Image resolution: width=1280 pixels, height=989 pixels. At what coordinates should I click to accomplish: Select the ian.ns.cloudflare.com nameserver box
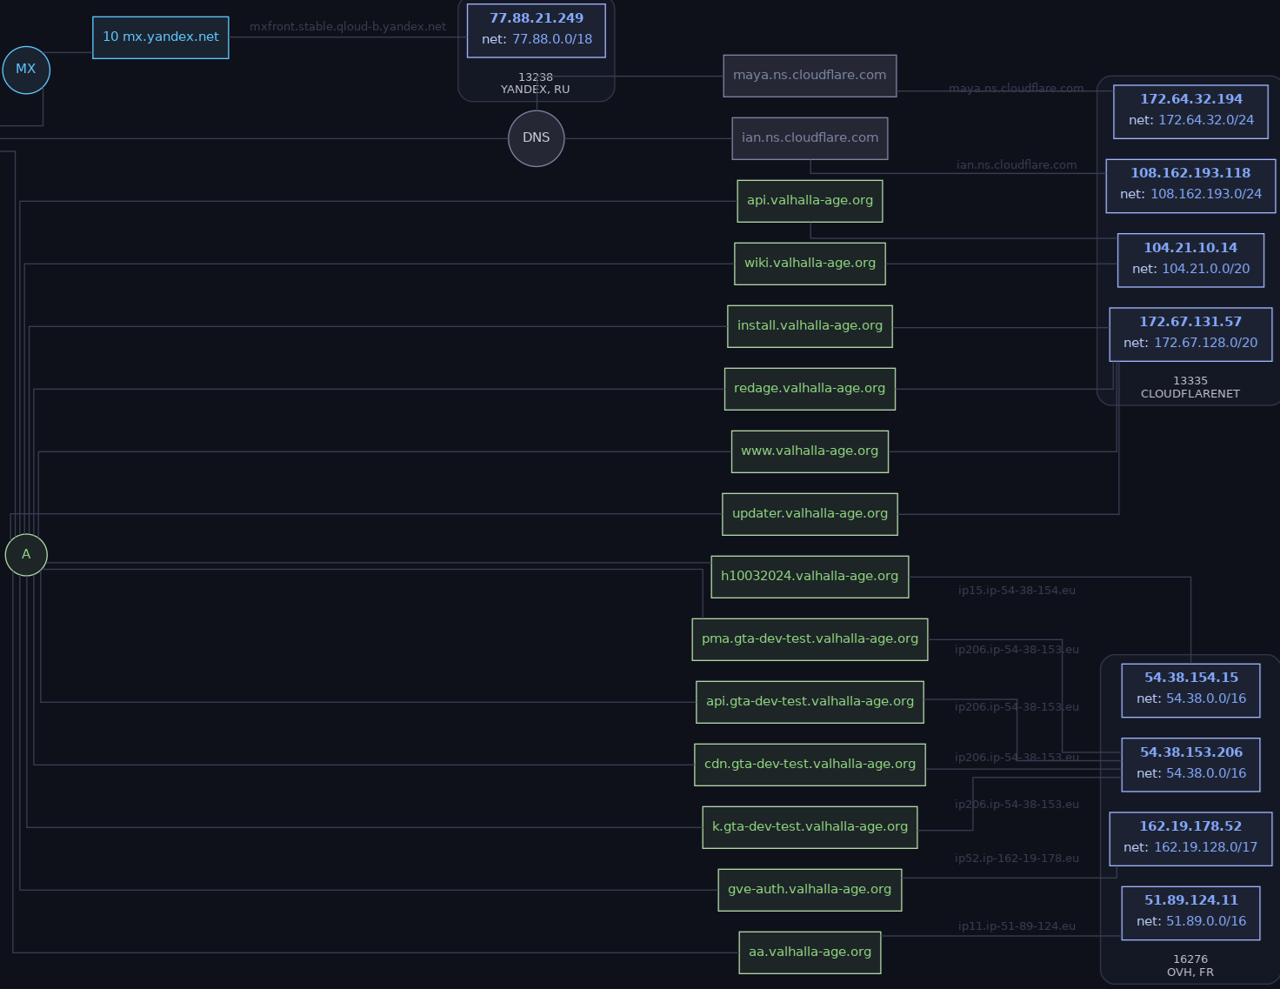coord(809,138)
